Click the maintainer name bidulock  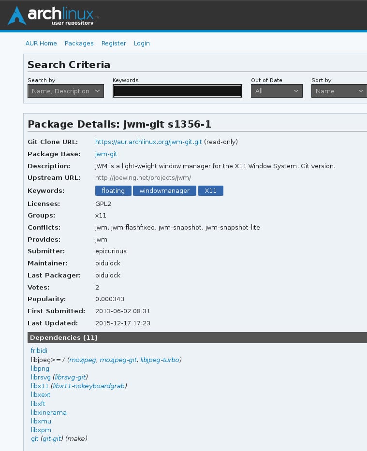pyautogui.click(x=108, y=263)
